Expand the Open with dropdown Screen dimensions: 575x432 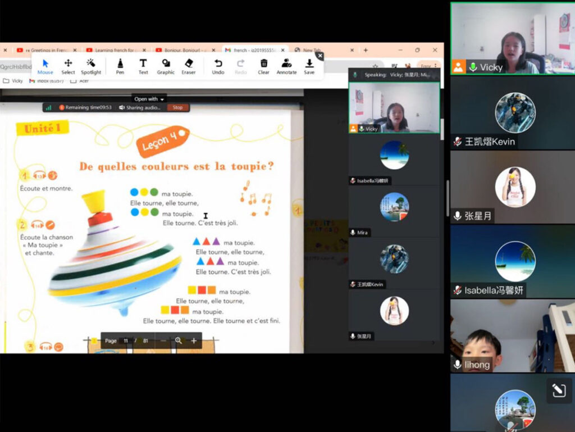[x=149, y=99]
